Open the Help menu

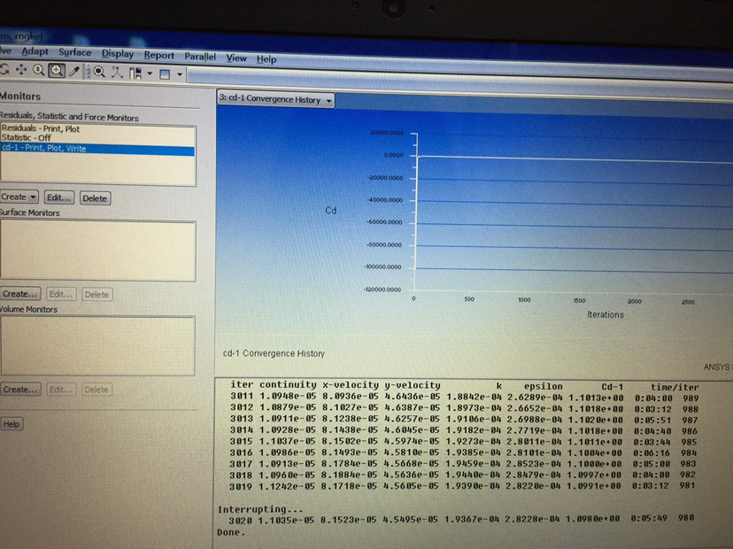pyautogui.click(x=266, y=59)
